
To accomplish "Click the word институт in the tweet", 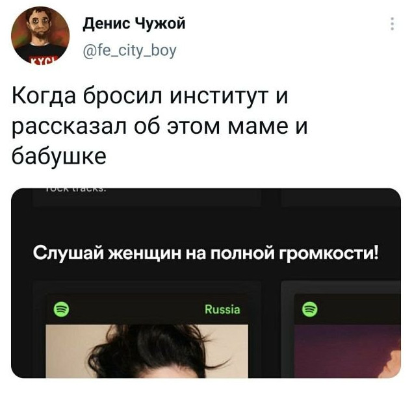I will 220,96.
